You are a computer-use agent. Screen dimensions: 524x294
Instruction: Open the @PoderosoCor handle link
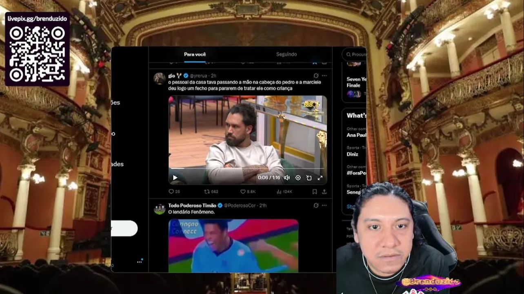tap(240, 205)
